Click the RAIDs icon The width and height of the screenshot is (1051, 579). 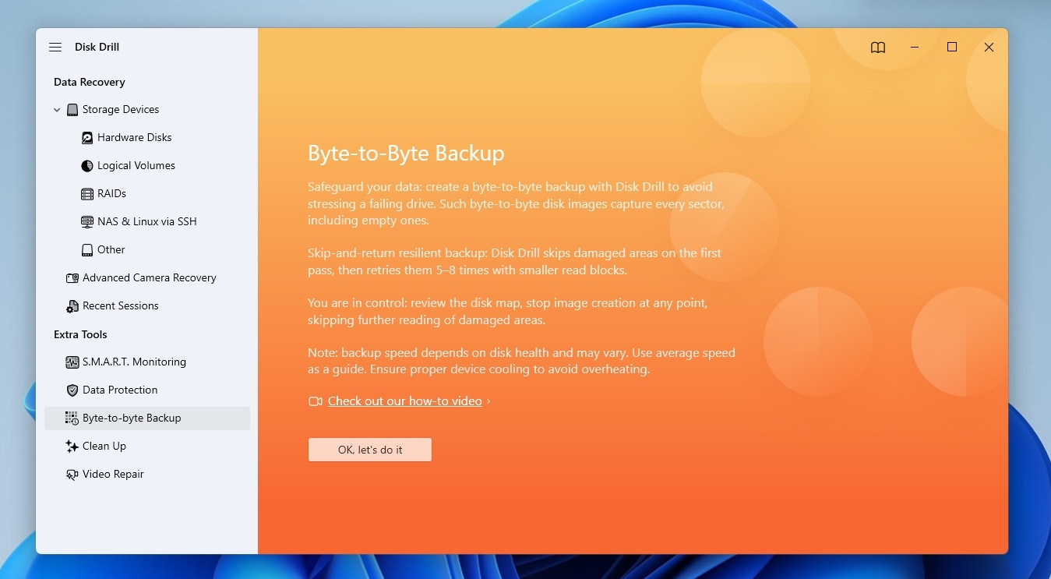[x=87, y=194]
